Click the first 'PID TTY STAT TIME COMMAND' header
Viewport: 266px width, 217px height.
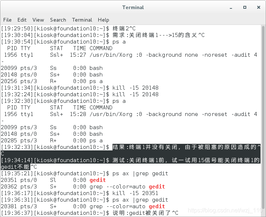point(60,48)
